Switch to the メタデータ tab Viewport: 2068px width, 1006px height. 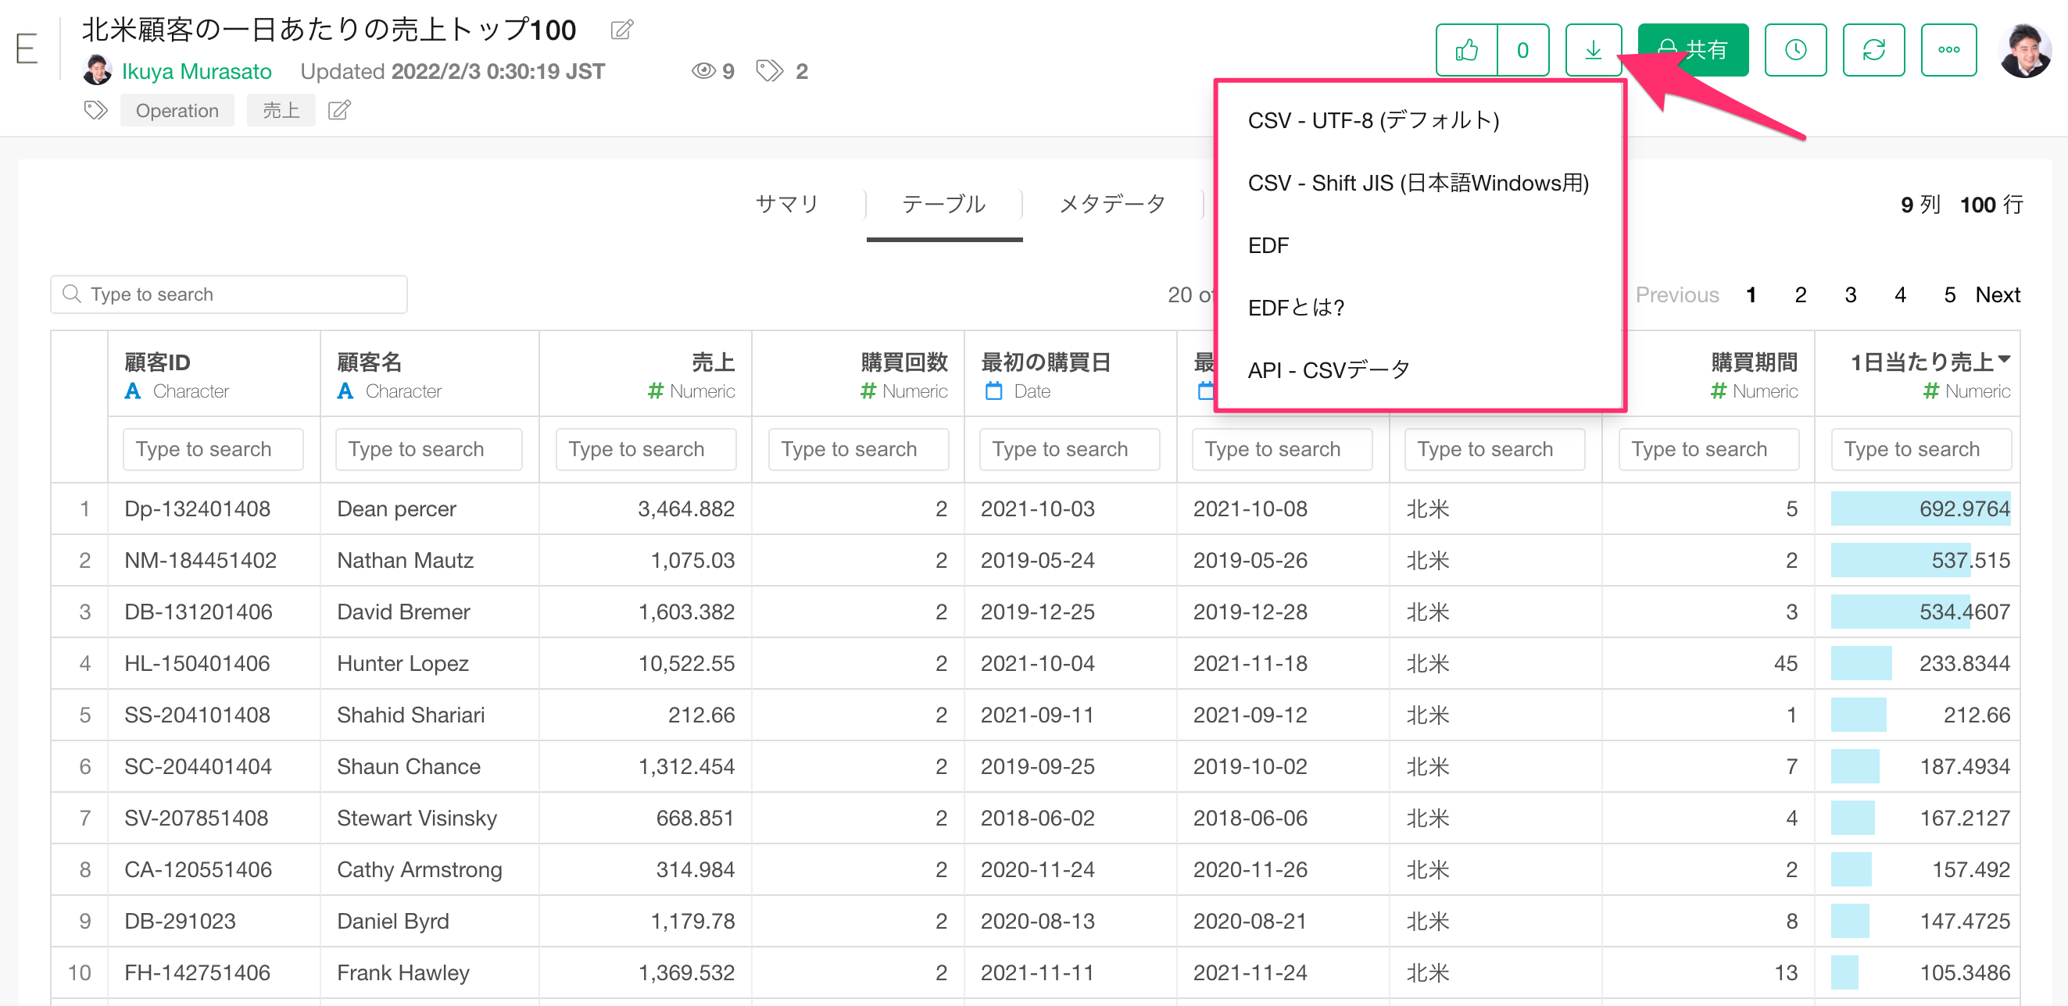click(1112, 204)
